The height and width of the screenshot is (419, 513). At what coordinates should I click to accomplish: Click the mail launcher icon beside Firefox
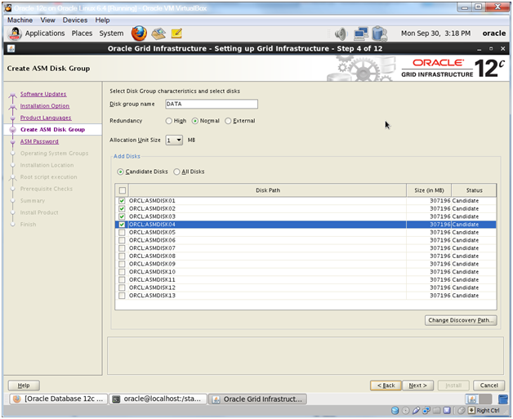[158, 33]
